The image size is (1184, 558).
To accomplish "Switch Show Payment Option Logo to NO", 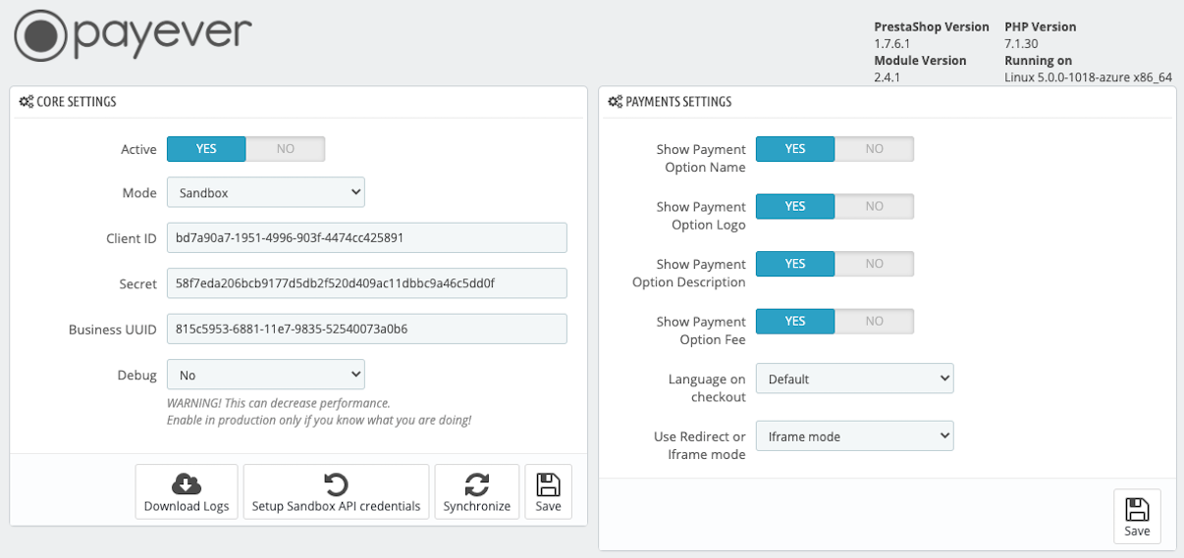I will click(x=874, y=206).
